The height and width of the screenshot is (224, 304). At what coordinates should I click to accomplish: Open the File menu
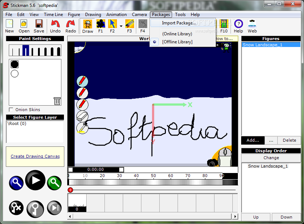click(9, 15)
